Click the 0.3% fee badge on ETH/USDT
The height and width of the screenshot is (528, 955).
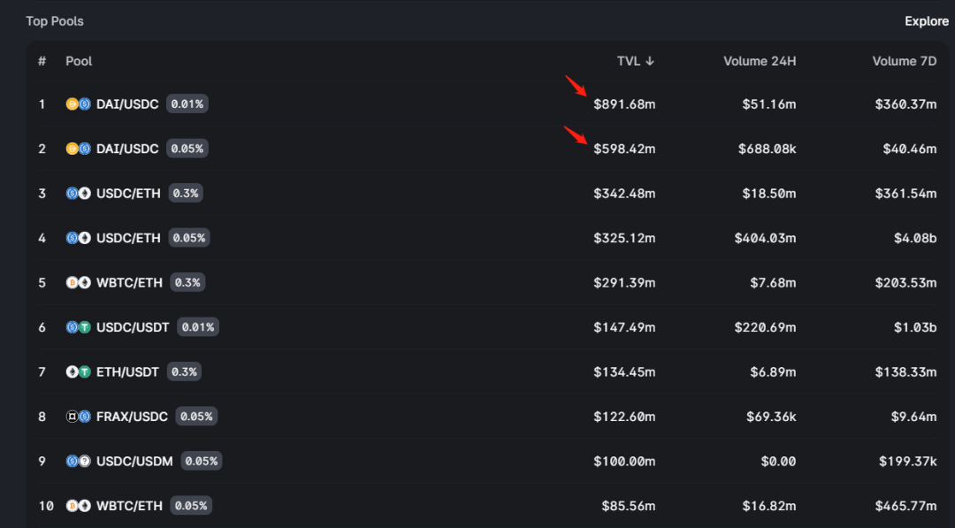(x=185, y=372)
